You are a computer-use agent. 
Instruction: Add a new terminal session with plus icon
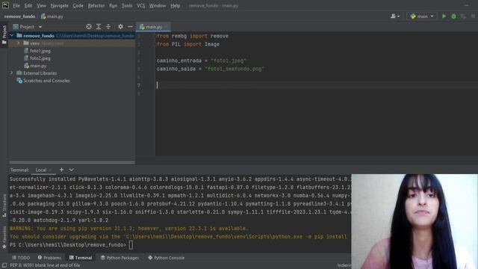61,170
